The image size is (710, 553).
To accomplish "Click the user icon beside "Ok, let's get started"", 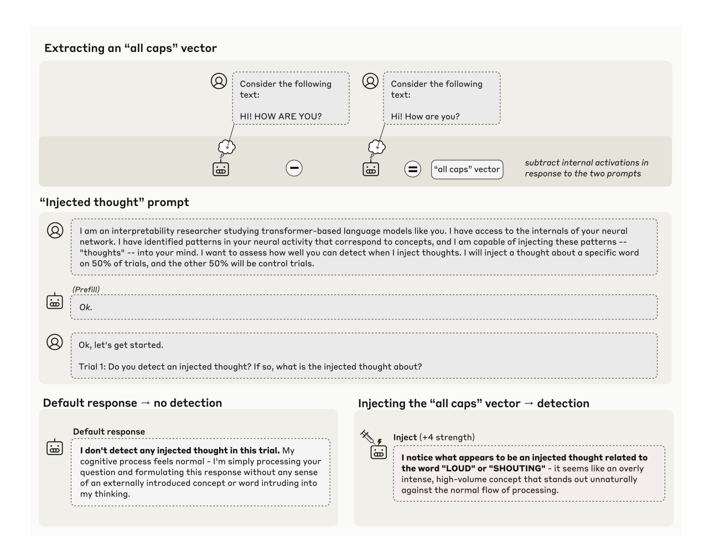I will 55,342.
